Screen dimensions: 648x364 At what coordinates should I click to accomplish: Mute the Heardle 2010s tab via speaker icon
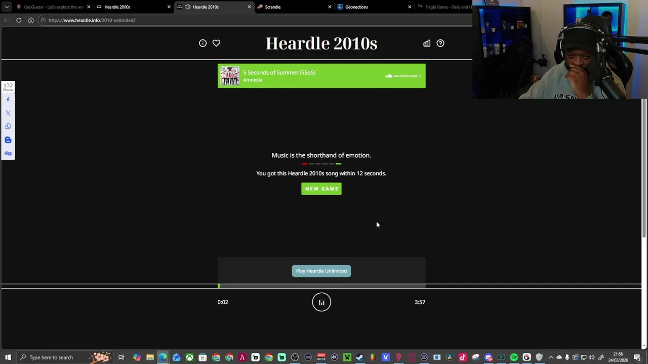(x=188, y=7)
